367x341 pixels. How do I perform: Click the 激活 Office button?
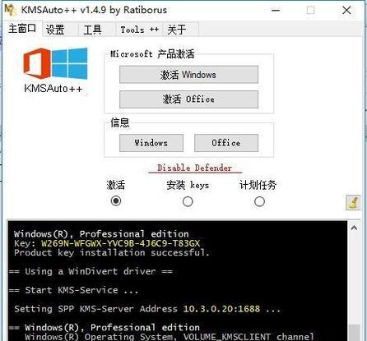click(x=188, y=99)
